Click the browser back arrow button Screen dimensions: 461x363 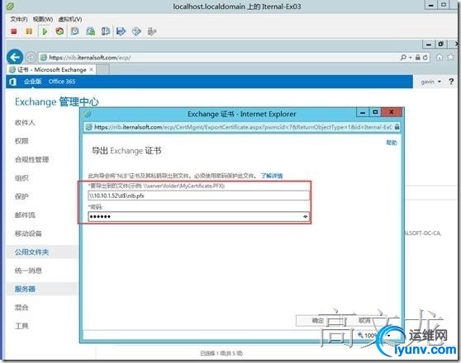point(15,57)
